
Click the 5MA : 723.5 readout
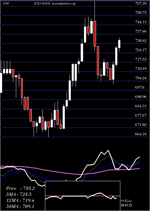(19, 194)
